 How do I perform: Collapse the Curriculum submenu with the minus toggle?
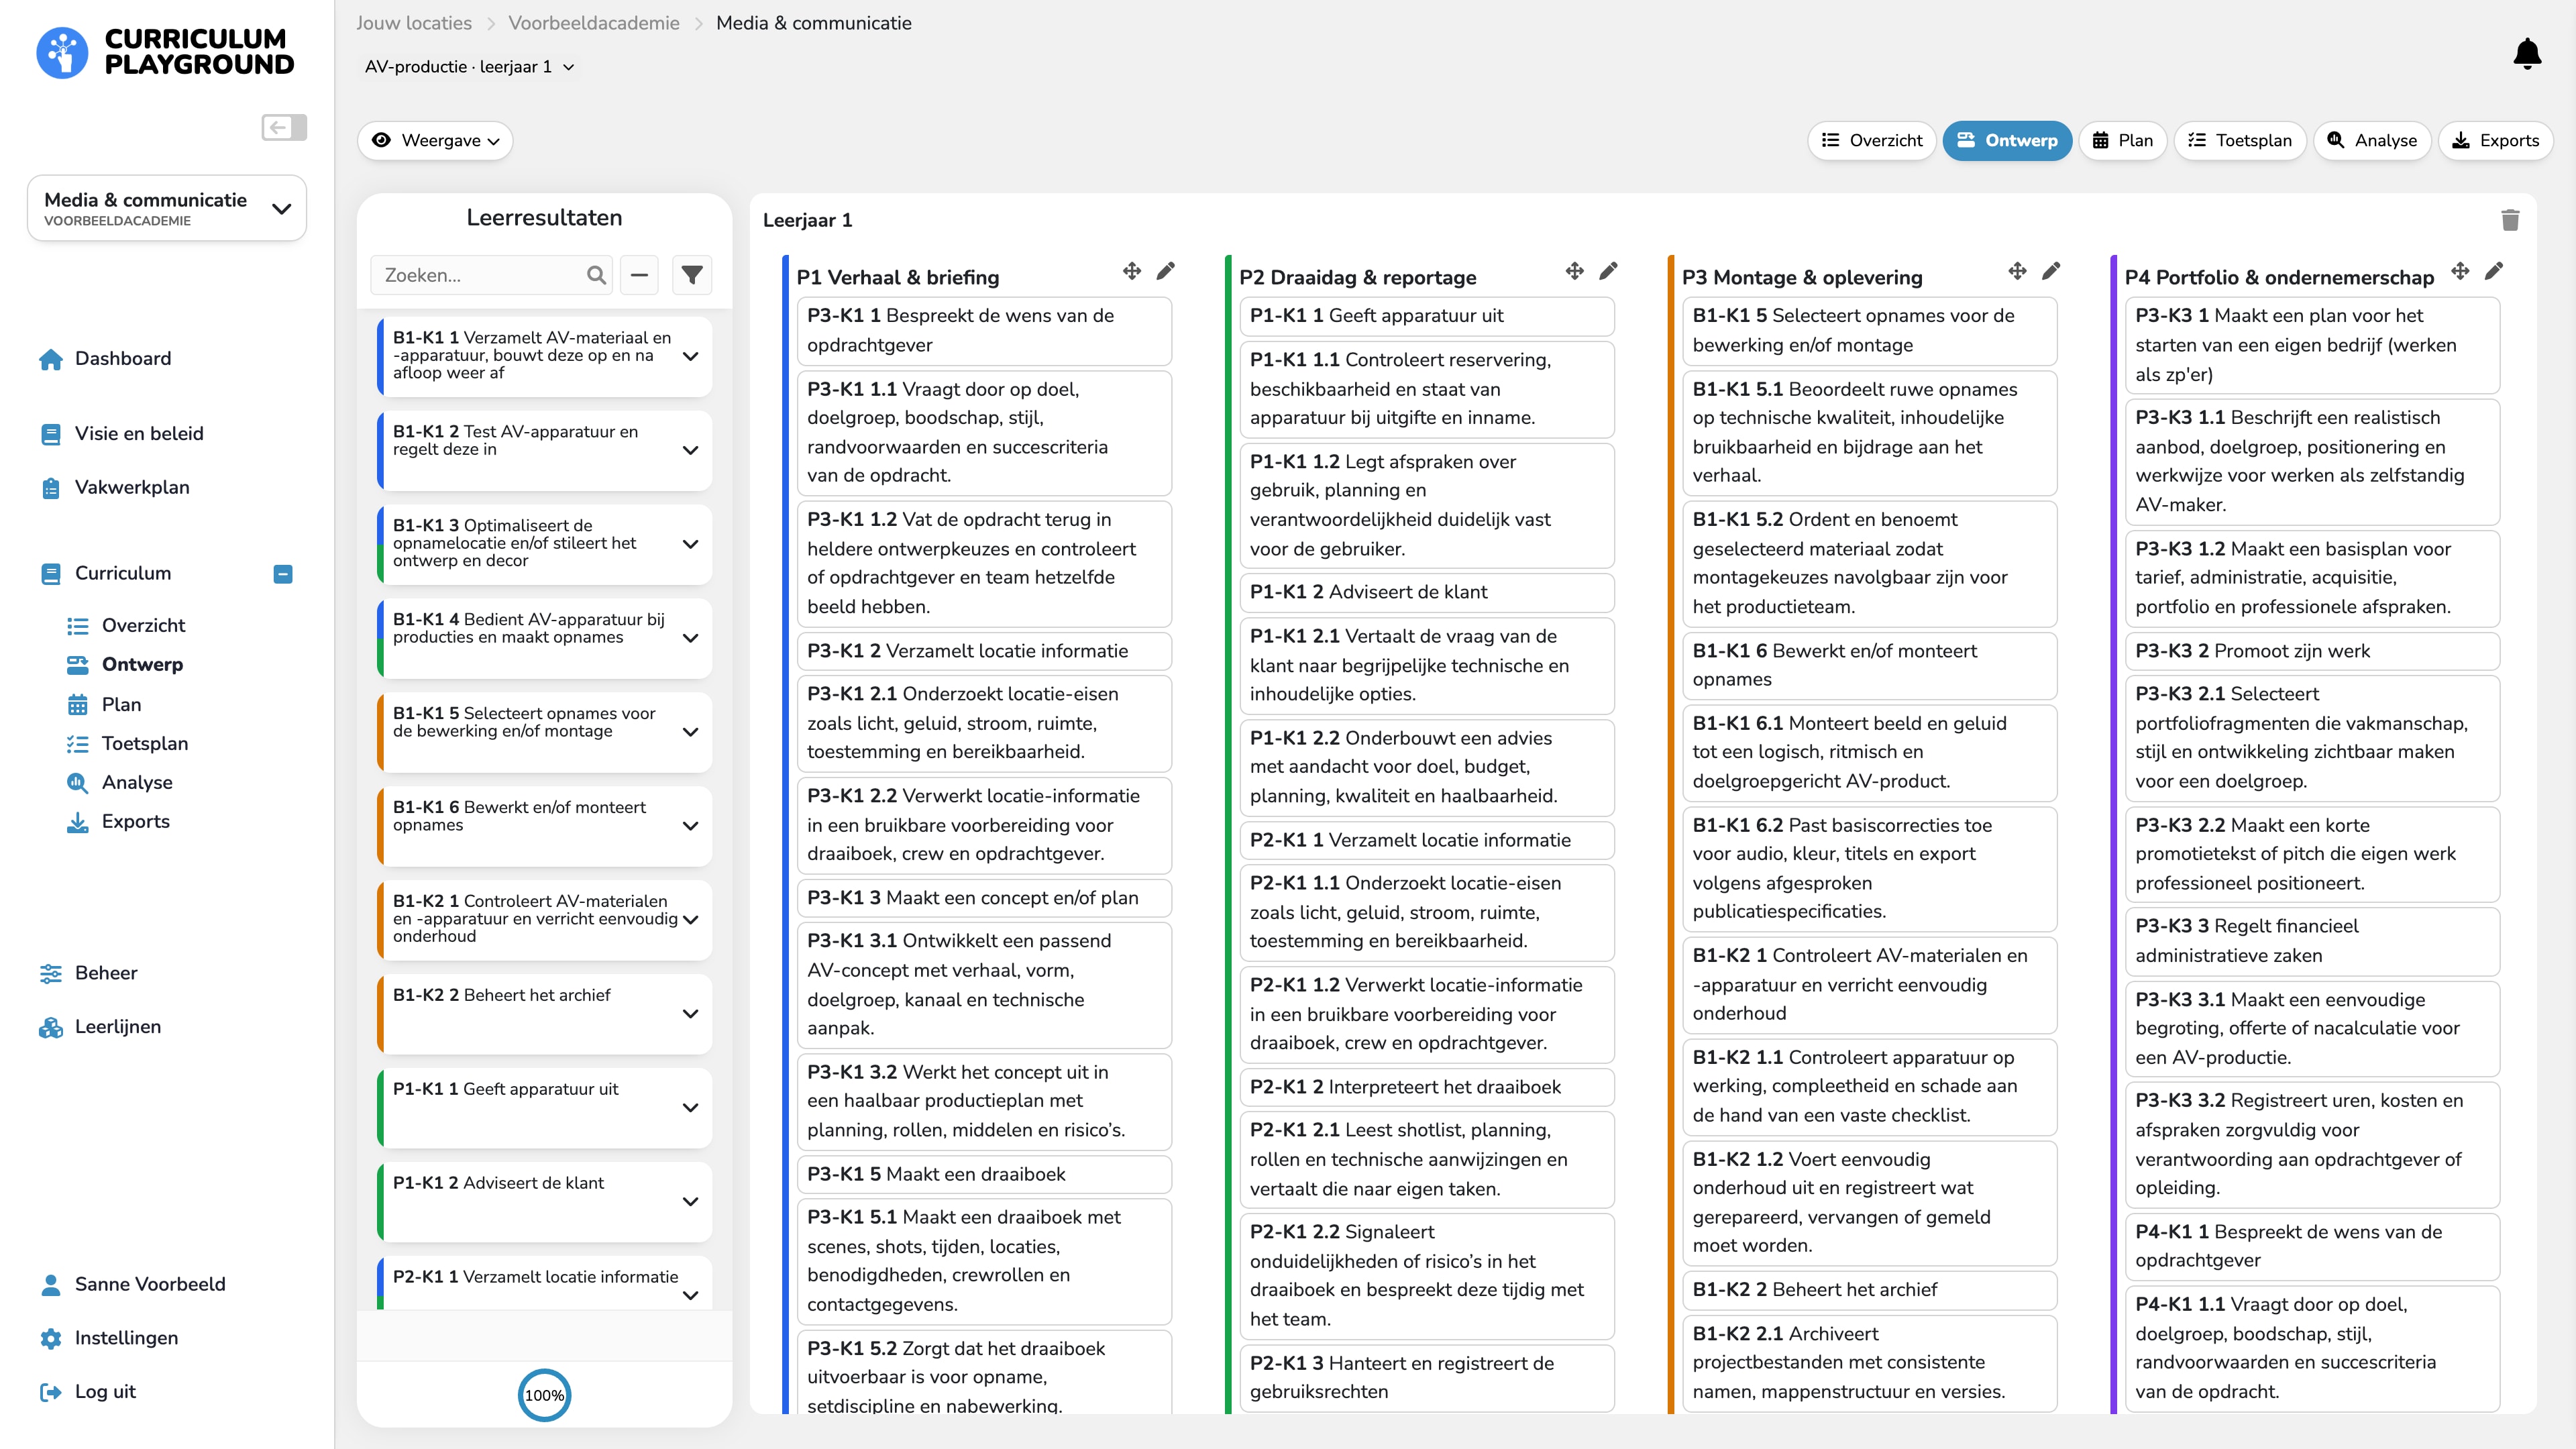click(x=283, y=574)
